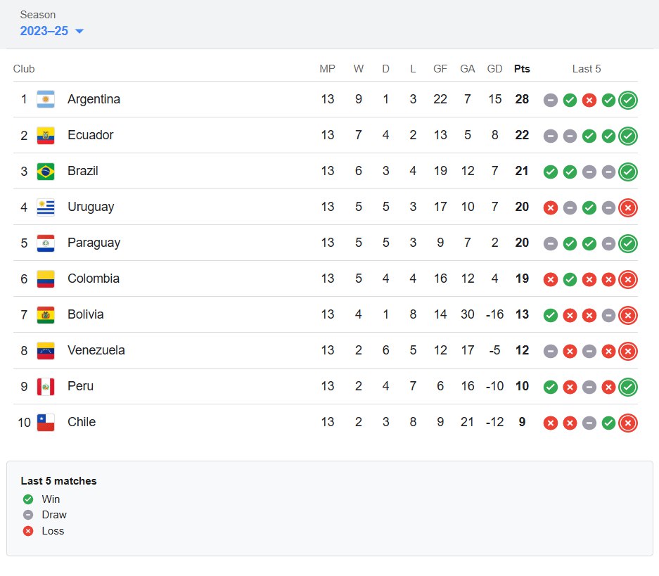Click the Last 5 column header
The width and height of the screenshot is (659, 576).
click(x=587, y=69)
